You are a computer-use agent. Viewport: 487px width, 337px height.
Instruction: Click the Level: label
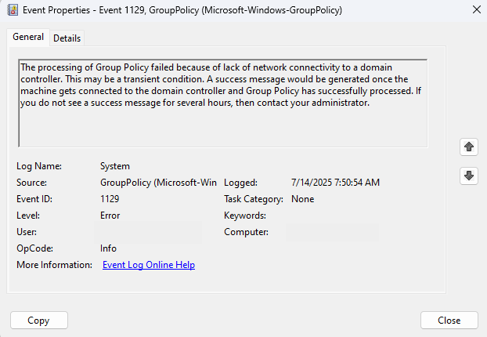[28, 216]
